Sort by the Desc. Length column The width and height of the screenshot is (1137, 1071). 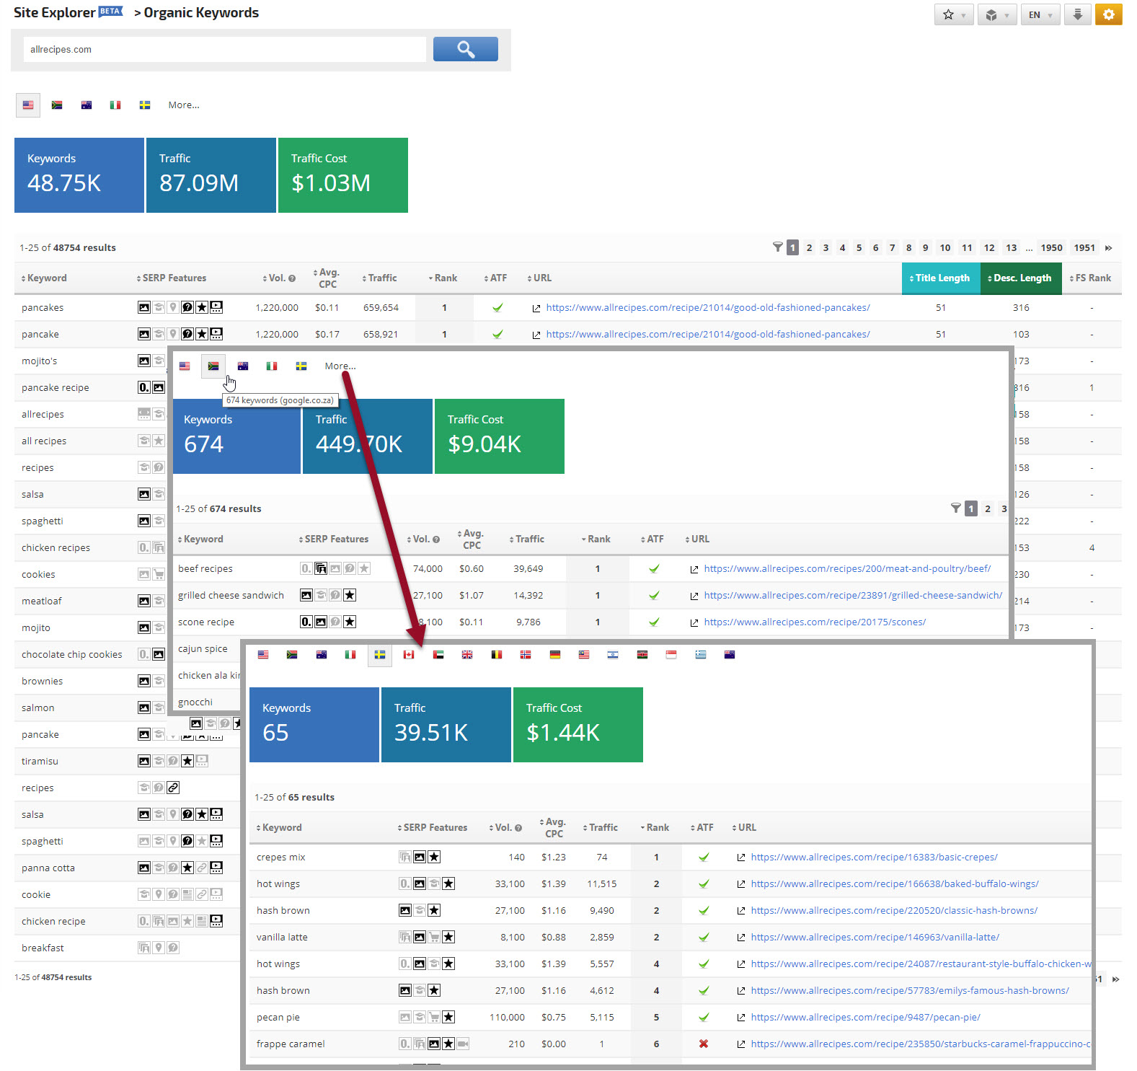click(x=1021, y=278)
